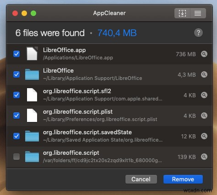Click the blue Remove button
Viewport: 217px width, 195px height.
[x=183, y=179]
